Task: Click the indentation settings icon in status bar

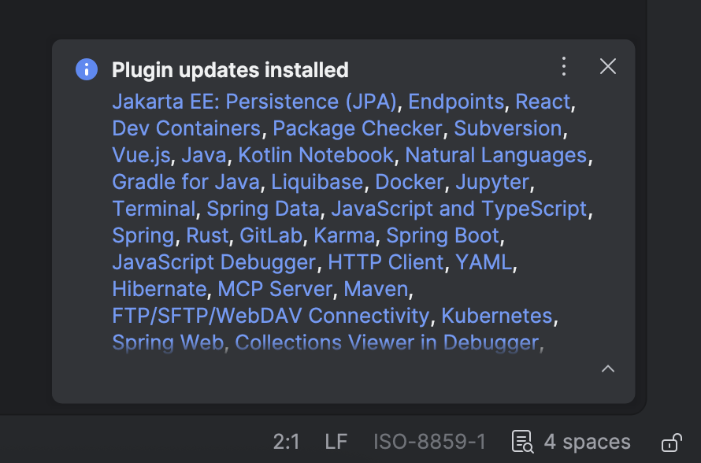Action: tap(521, 442)
